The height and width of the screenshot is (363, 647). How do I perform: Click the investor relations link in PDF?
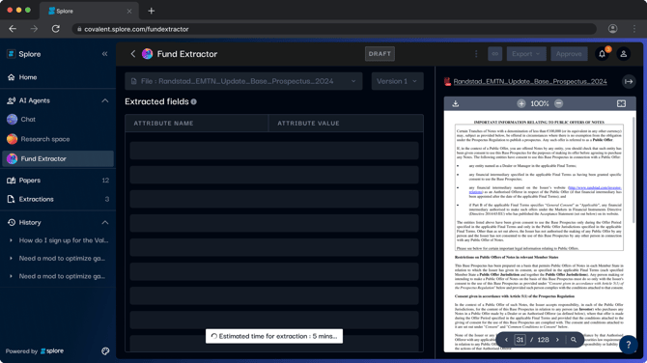(595, 188)
